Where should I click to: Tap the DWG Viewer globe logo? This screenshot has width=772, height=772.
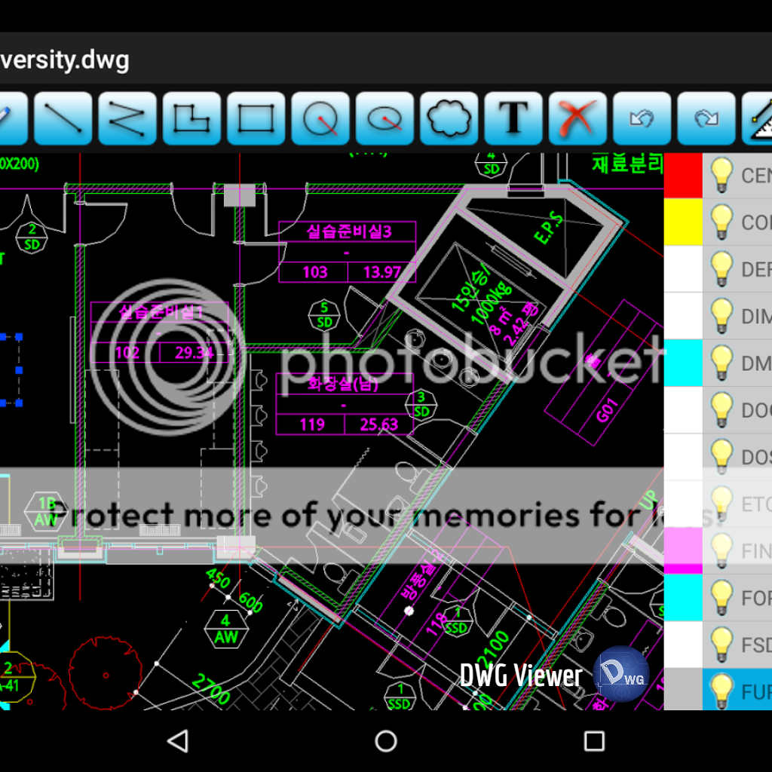coord(621,674)
